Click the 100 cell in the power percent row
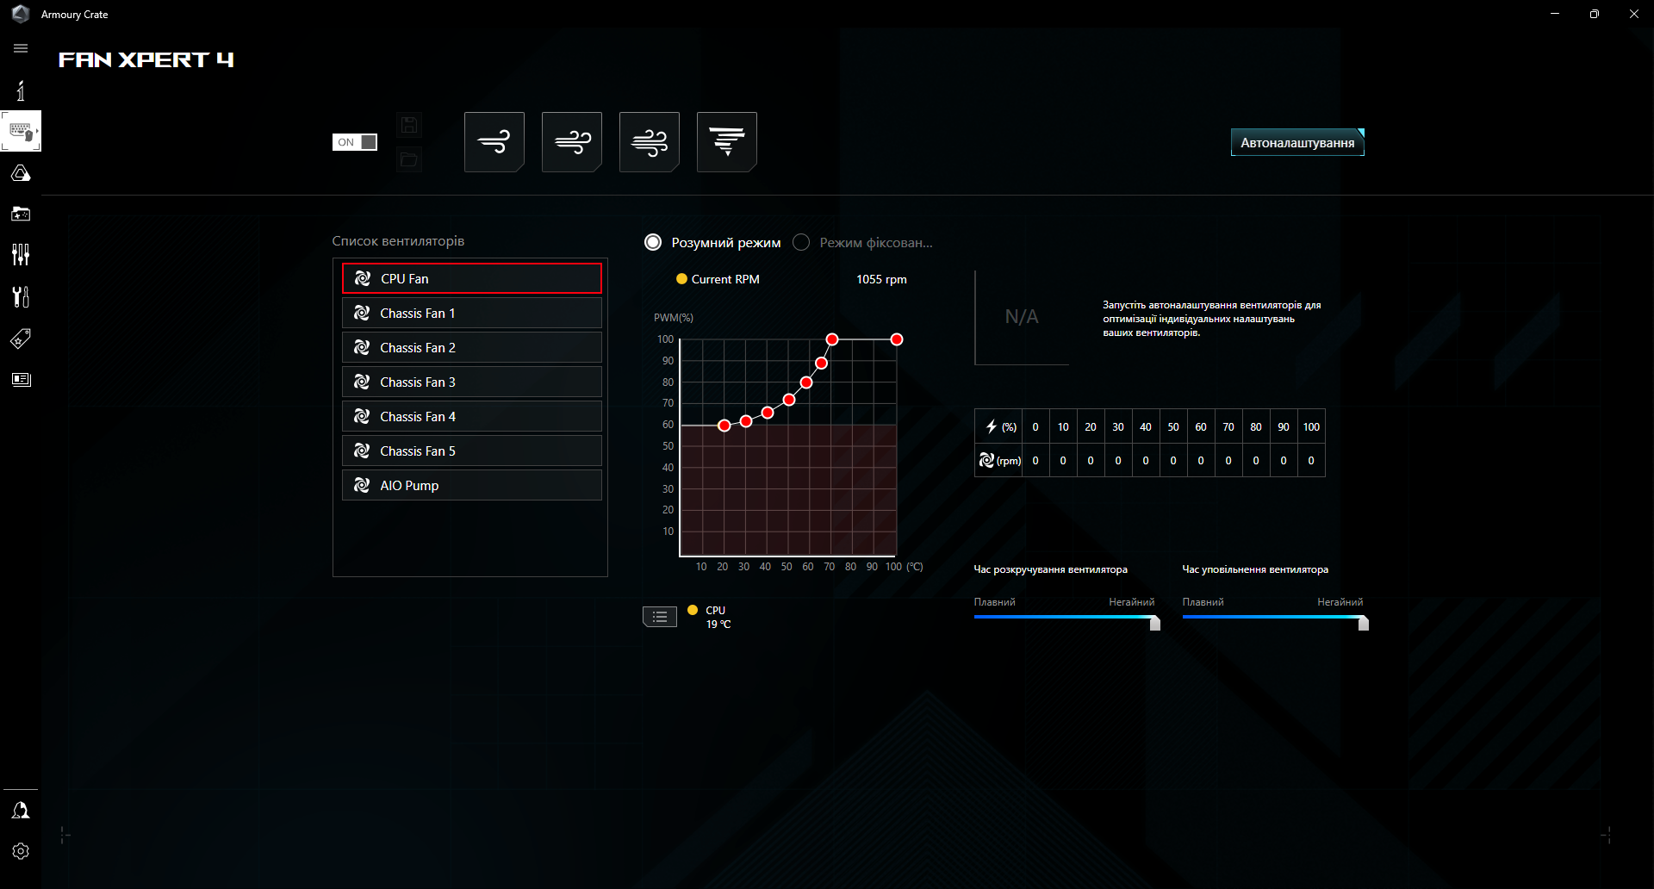Image resolution: width=1654 pixels, height=889 pixels. pos(1311,426)
